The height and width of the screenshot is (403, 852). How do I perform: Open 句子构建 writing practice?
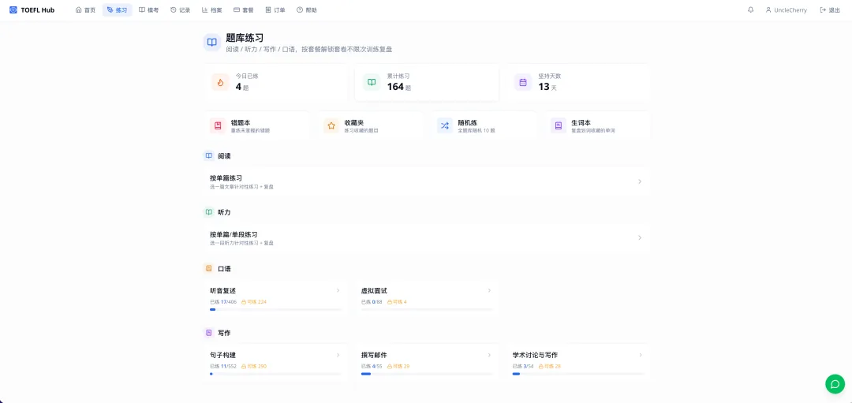pos(275,362)
